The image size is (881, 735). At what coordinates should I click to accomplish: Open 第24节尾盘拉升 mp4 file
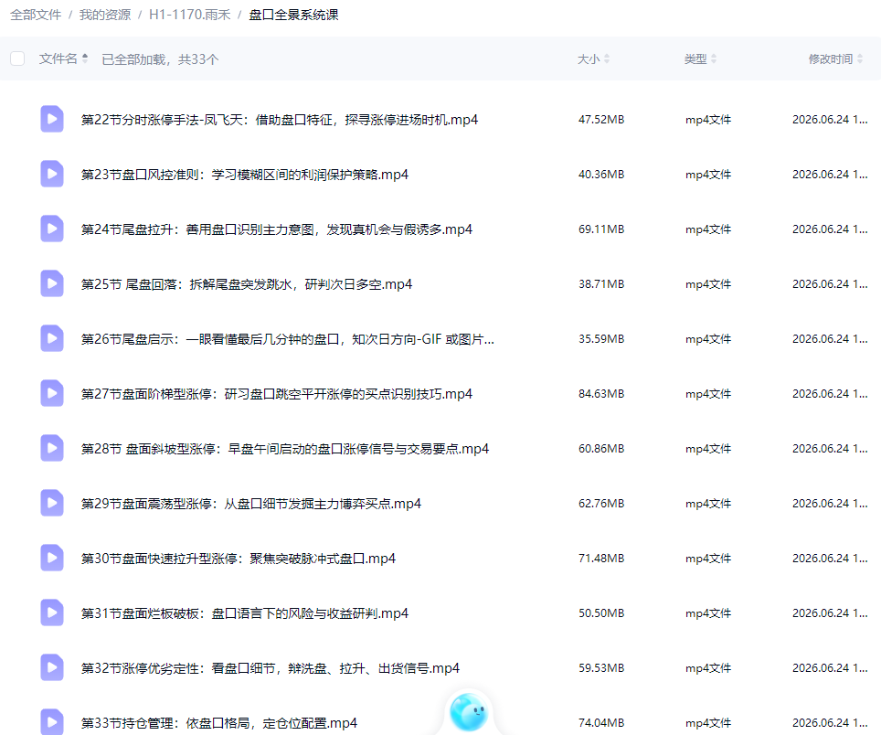[x=276, y=229]
